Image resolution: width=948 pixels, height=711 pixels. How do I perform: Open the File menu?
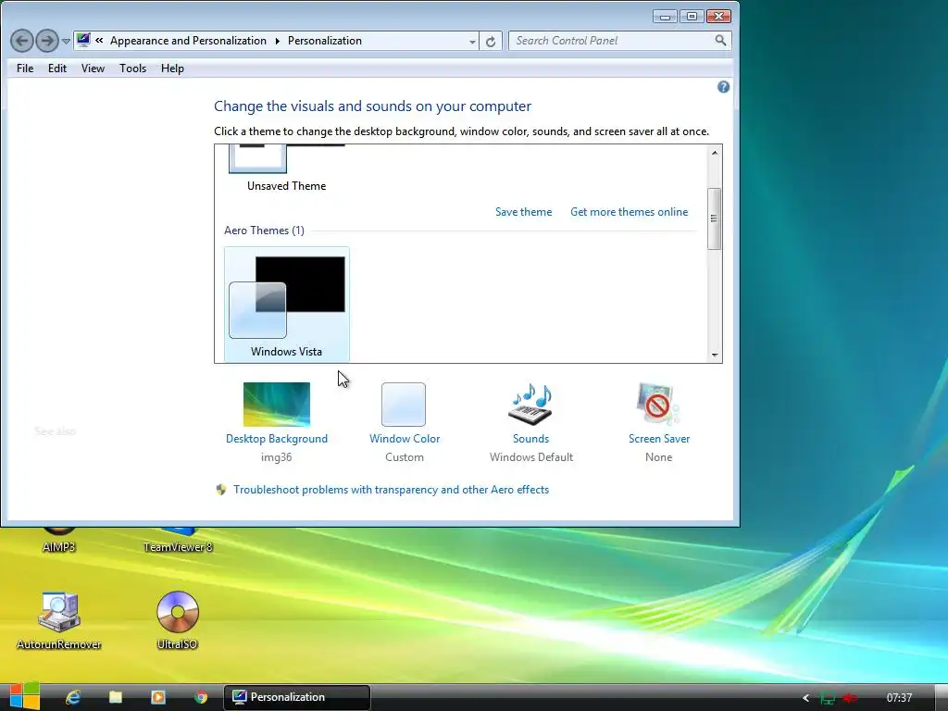coord(25,69)
